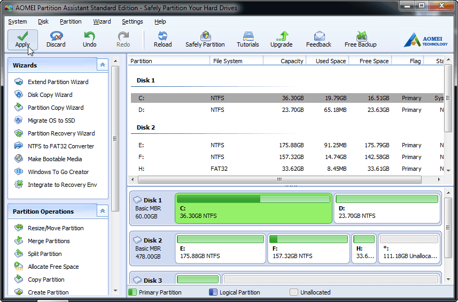Choose Copy Partition operation
The width and height of the screenshot is (458, 302).
39,280
